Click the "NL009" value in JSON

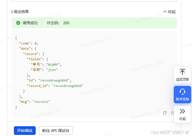(x=54, y=65)
